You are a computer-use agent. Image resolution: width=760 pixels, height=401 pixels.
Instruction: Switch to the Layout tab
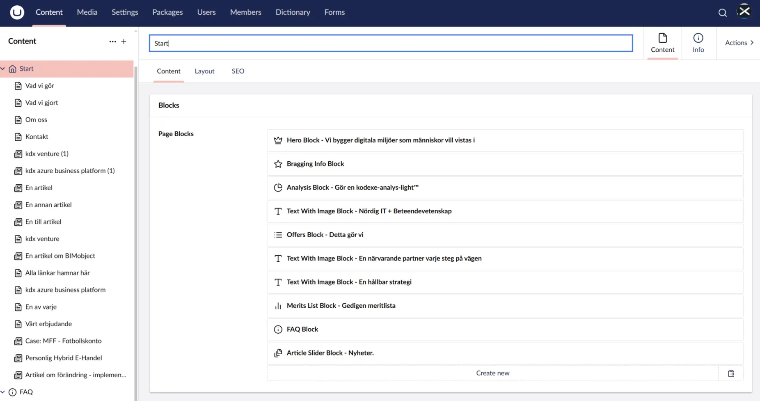(204, 71)
